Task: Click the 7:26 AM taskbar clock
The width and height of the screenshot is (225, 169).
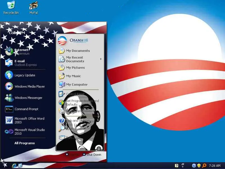Action: (215, 166)
